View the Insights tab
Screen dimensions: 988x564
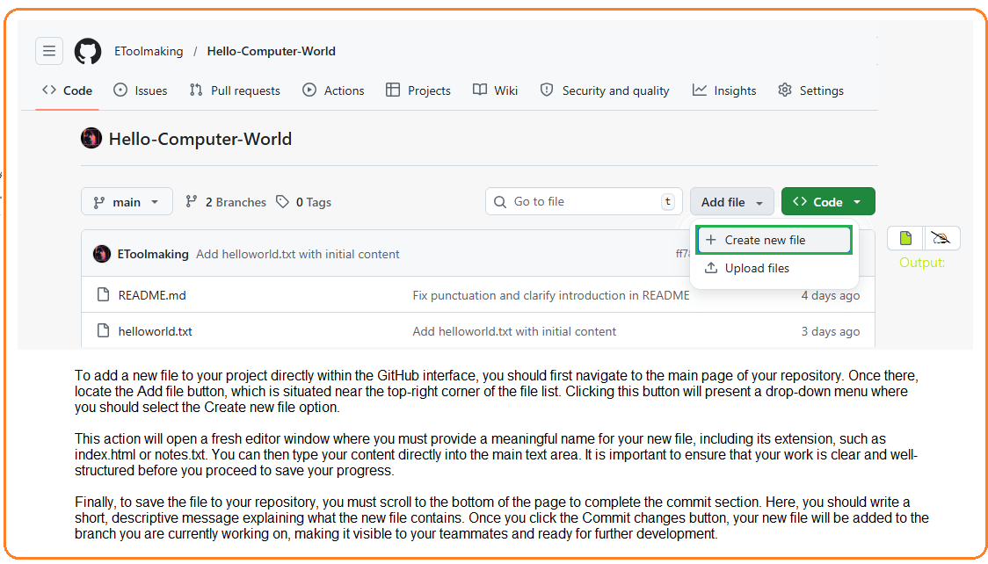[724, 90]
